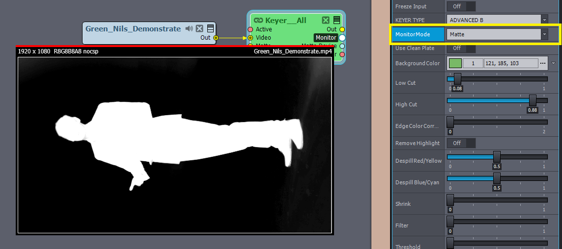Click the Active input pin on Keyer__All

point(251,29)
